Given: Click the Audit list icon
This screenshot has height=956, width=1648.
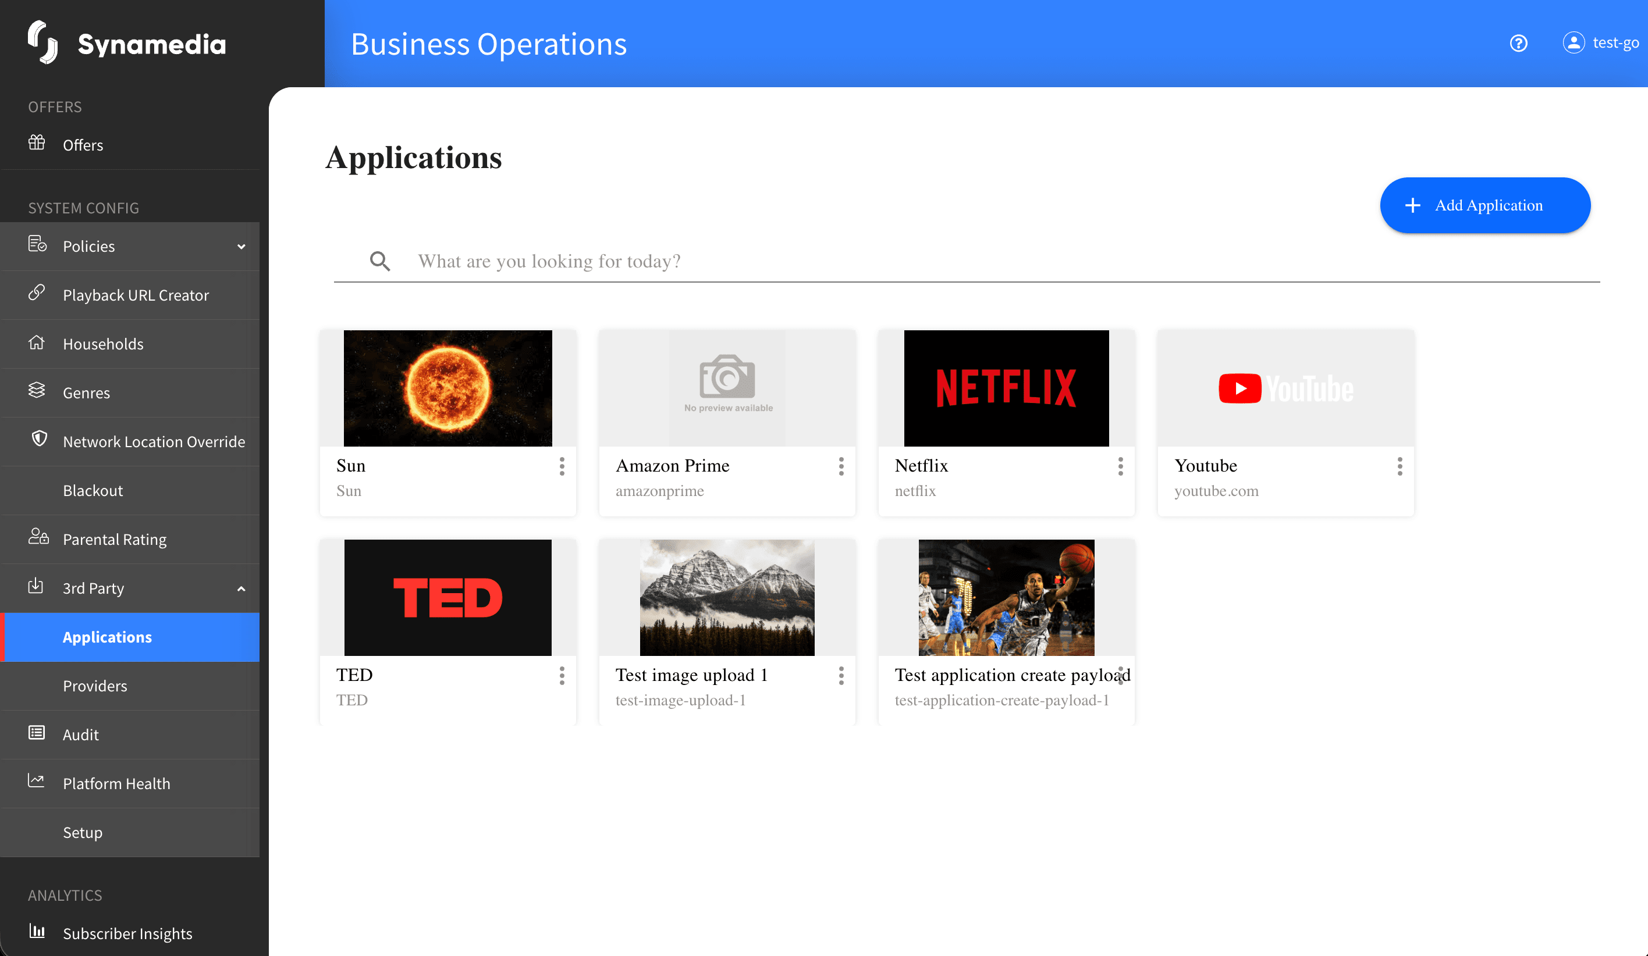Looking at the screenshot, I should tap(37, 733).
